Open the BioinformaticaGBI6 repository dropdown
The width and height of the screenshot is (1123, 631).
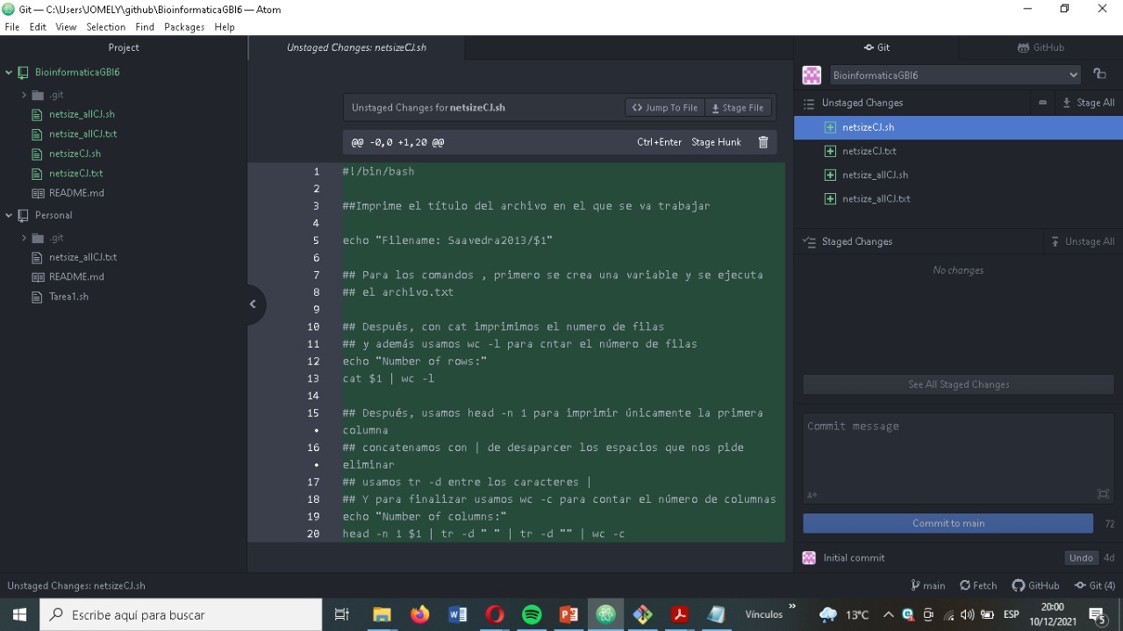click(955, 75)
